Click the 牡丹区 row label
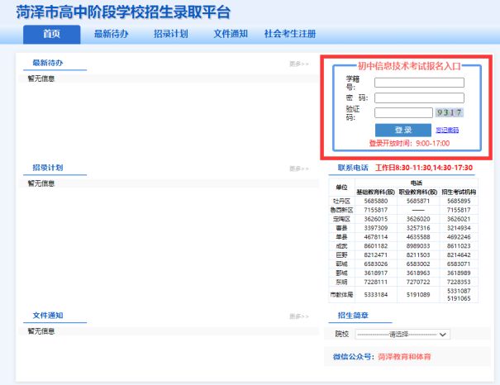This screenshot has width=500, height=385. pyautogui.click(x=341, y=201)
